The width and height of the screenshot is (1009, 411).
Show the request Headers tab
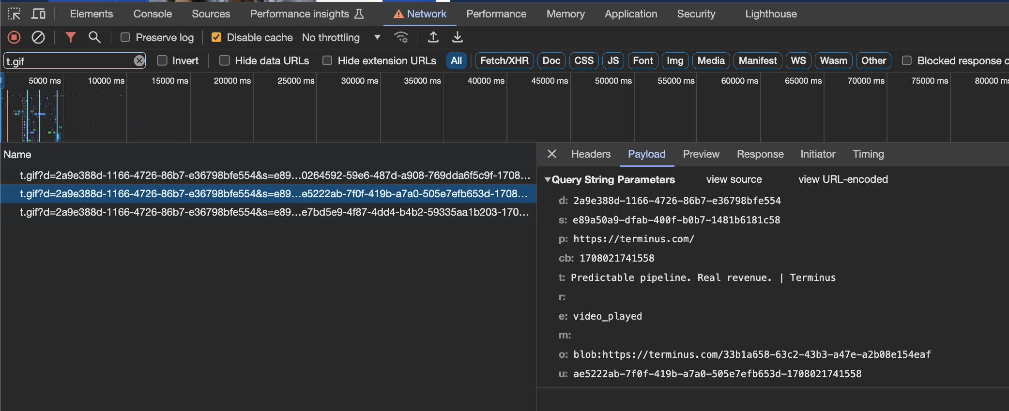tap(591, 154)
